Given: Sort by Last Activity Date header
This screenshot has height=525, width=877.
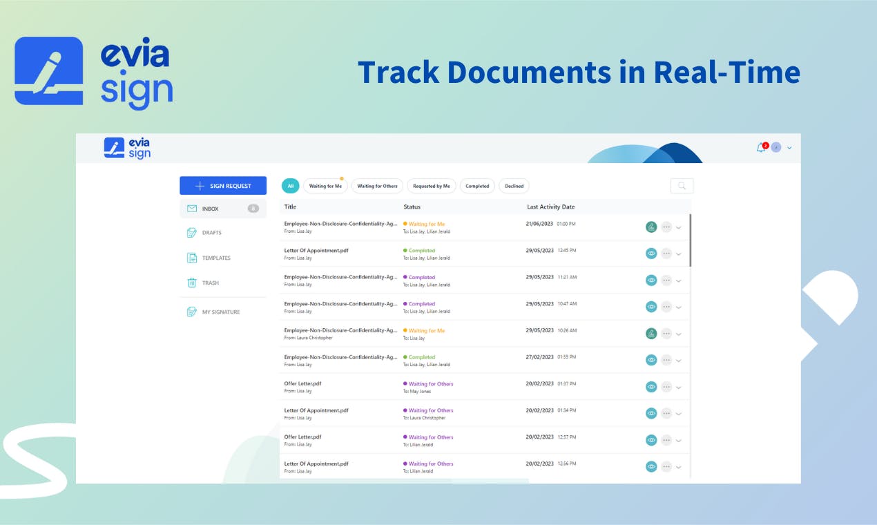Looking at the screenshot, I should tap(550, 207).
